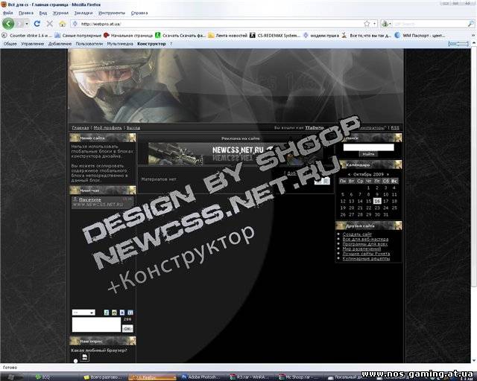
Task: Click inside the site search input field
Action: pos(368,147)
